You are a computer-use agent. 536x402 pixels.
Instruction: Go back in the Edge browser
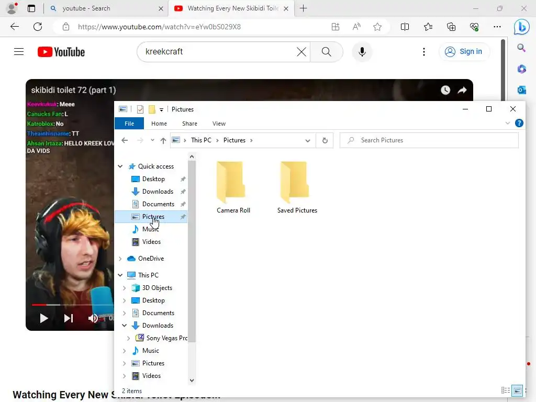click(14, 27)
